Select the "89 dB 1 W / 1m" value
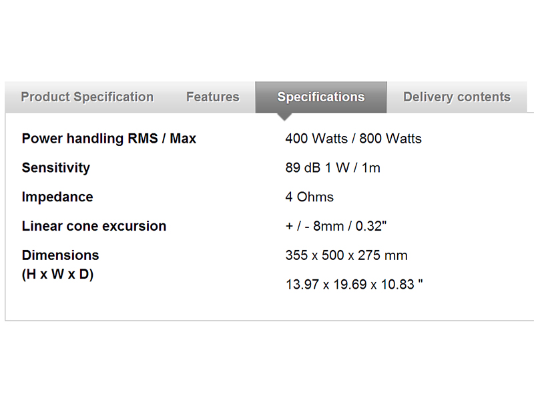This screenshot has height=400, width=534. (x=332, y=168)
